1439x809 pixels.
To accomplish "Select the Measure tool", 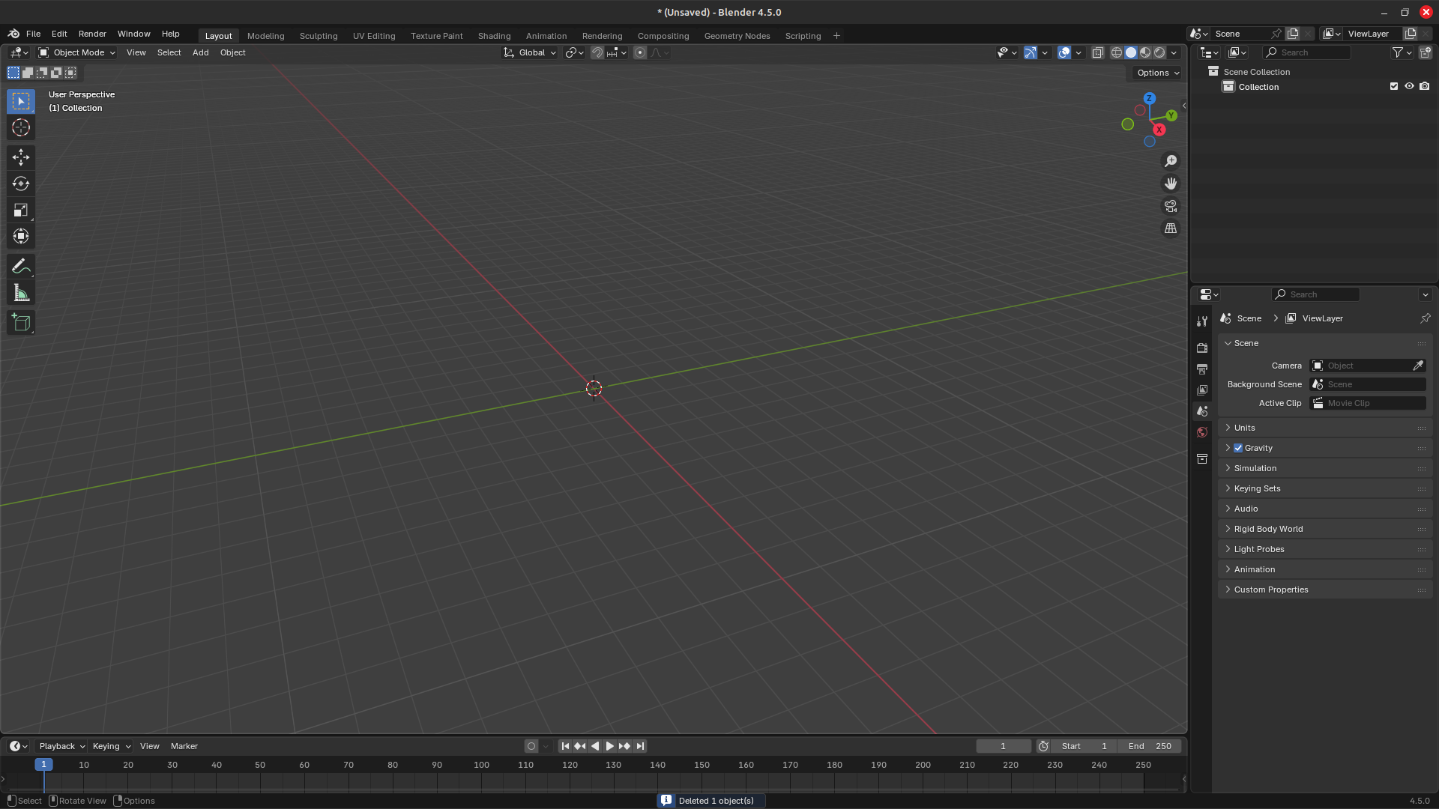I will click(x=21, y=293).
